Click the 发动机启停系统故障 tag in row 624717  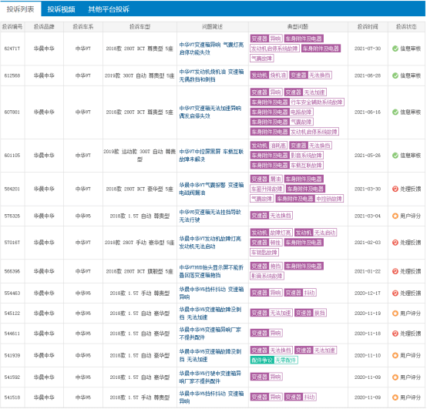pyautogui.click(x=274, y=49)
